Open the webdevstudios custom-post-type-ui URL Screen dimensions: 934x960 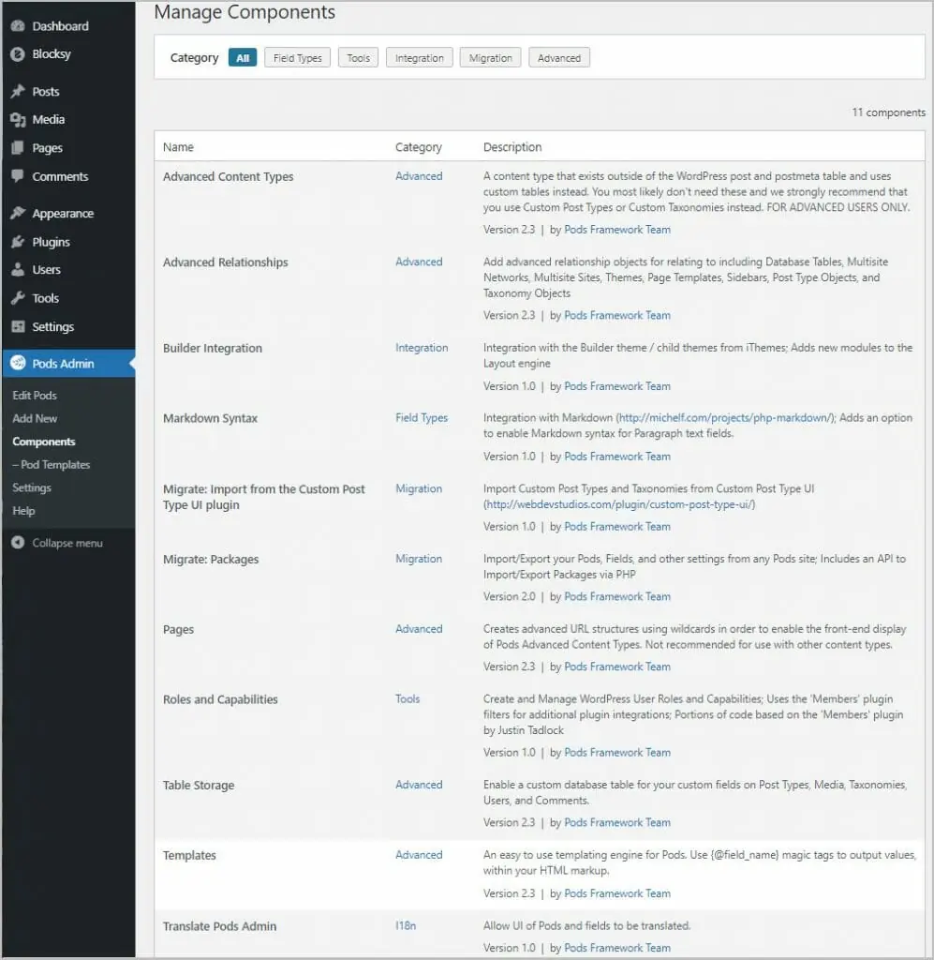click(619, 504)
